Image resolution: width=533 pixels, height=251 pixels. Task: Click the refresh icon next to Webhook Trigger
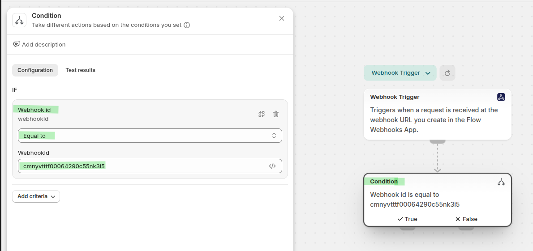[x=447, y=73]
